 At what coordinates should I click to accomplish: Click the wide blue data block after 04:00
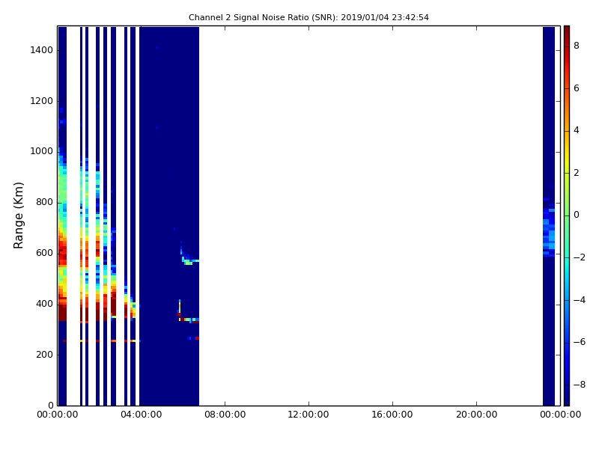coord(169,216)
